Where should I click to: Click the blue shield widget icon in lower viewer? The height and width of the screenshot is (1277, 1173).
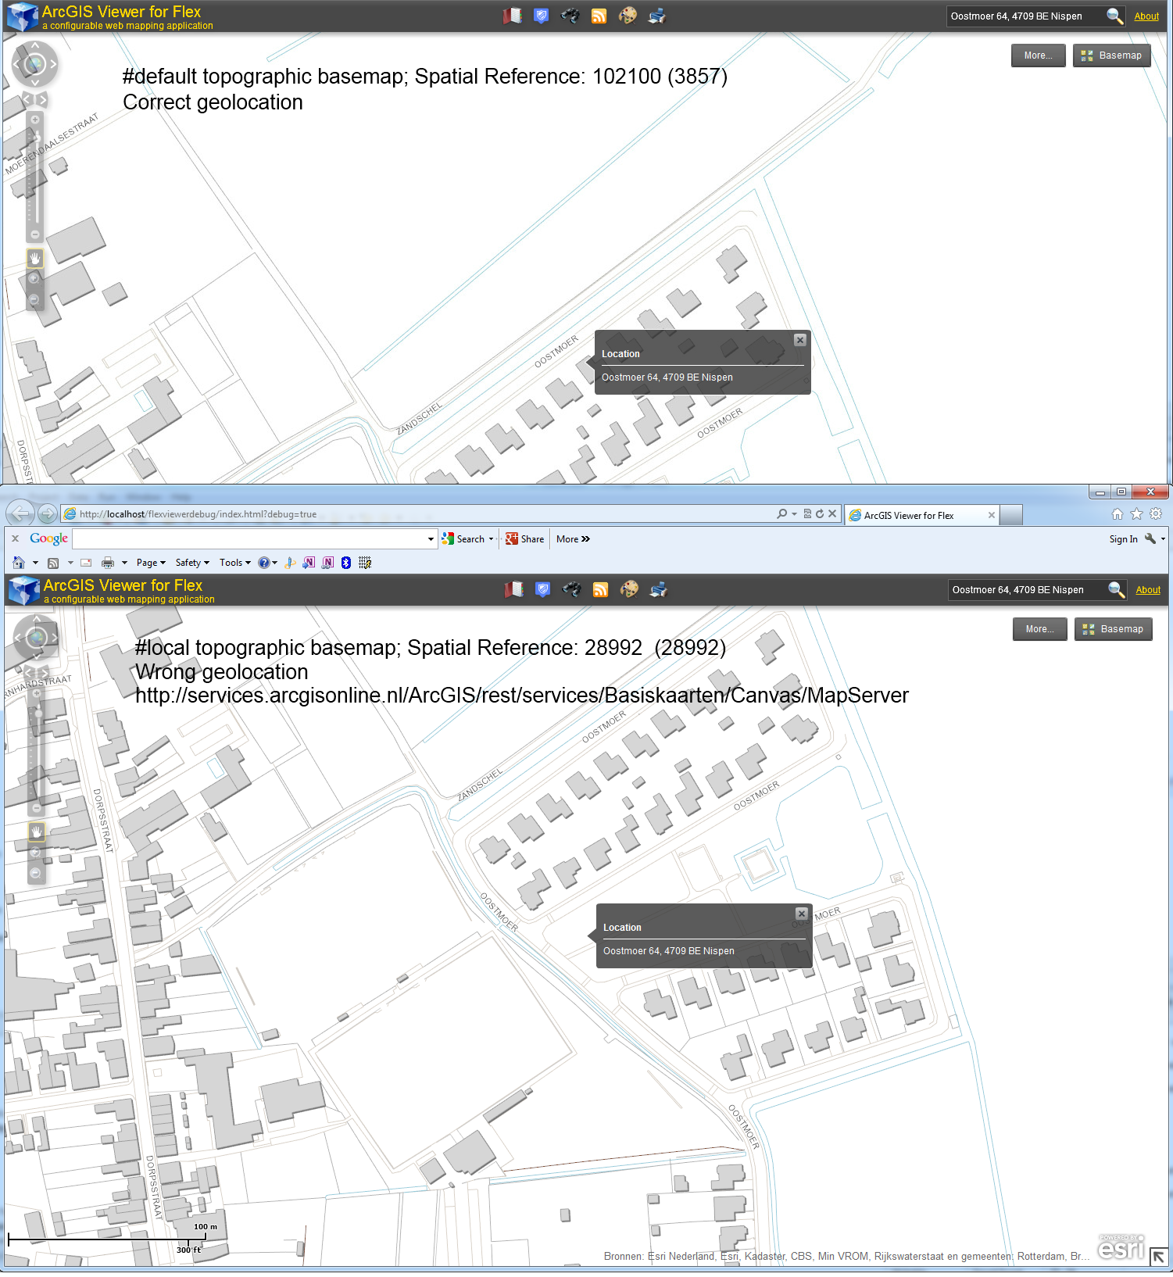point(542,589)
